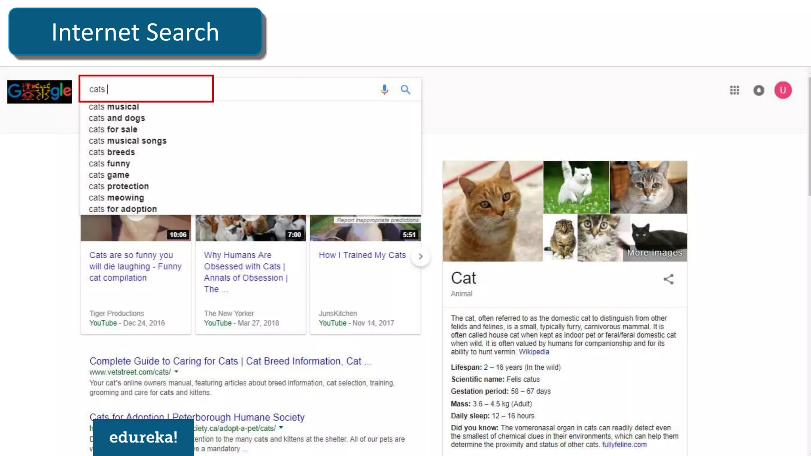
Task: Click the Cat panel title
Action: (x=463, y=278)
